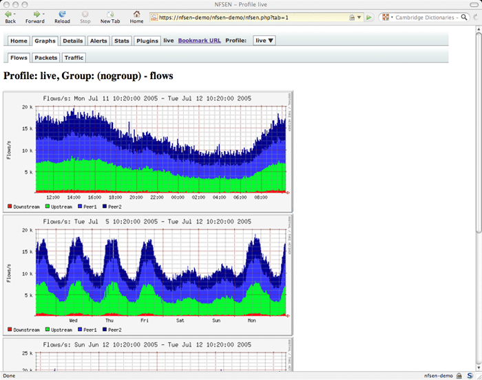Screen dimensions: 482x380
Task: Click the Back arrow icon
Action: 8,14
